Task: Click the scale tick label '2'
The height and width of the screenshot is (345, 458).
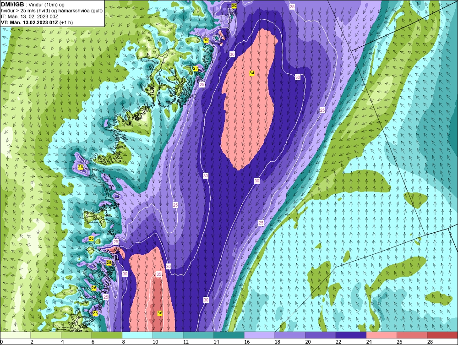Action: coord(32,342)
